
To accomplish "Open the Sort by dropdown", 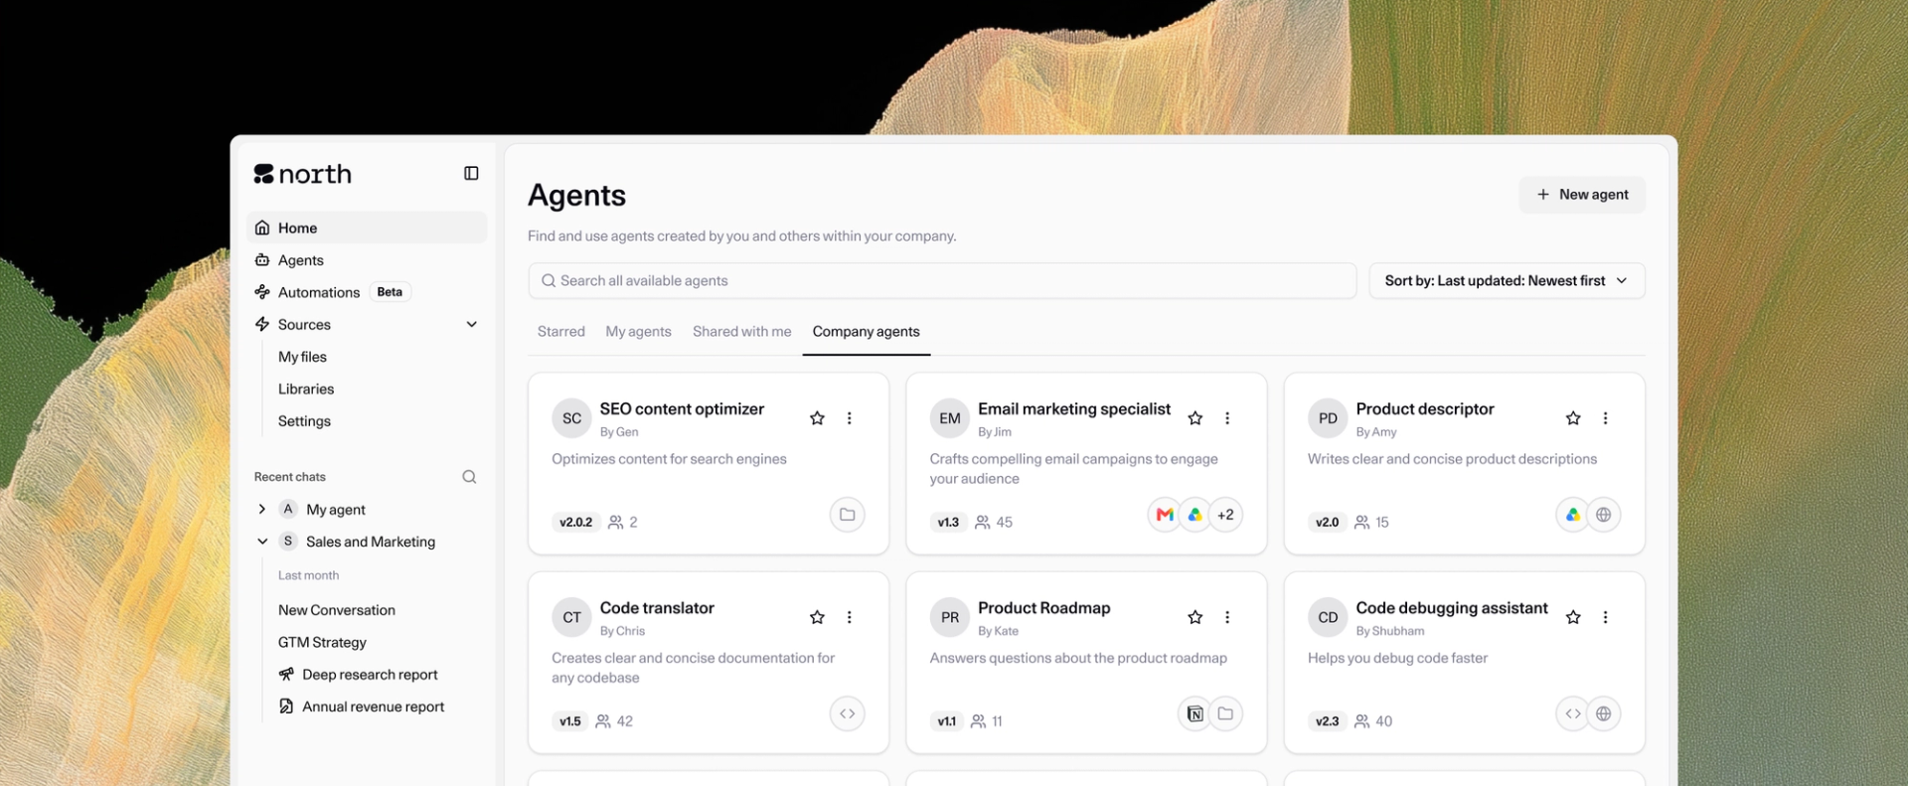I will point(1507,281).
